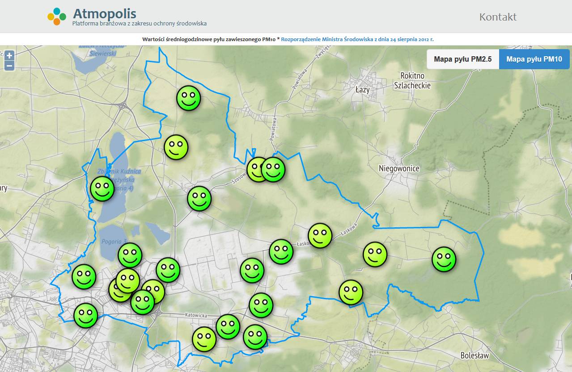This screenshot has height=372, width=572.
Task: Click smiley marker between Laskowa marker and easternmost marker
Action: pyautogui.click(x=375, y=254)
